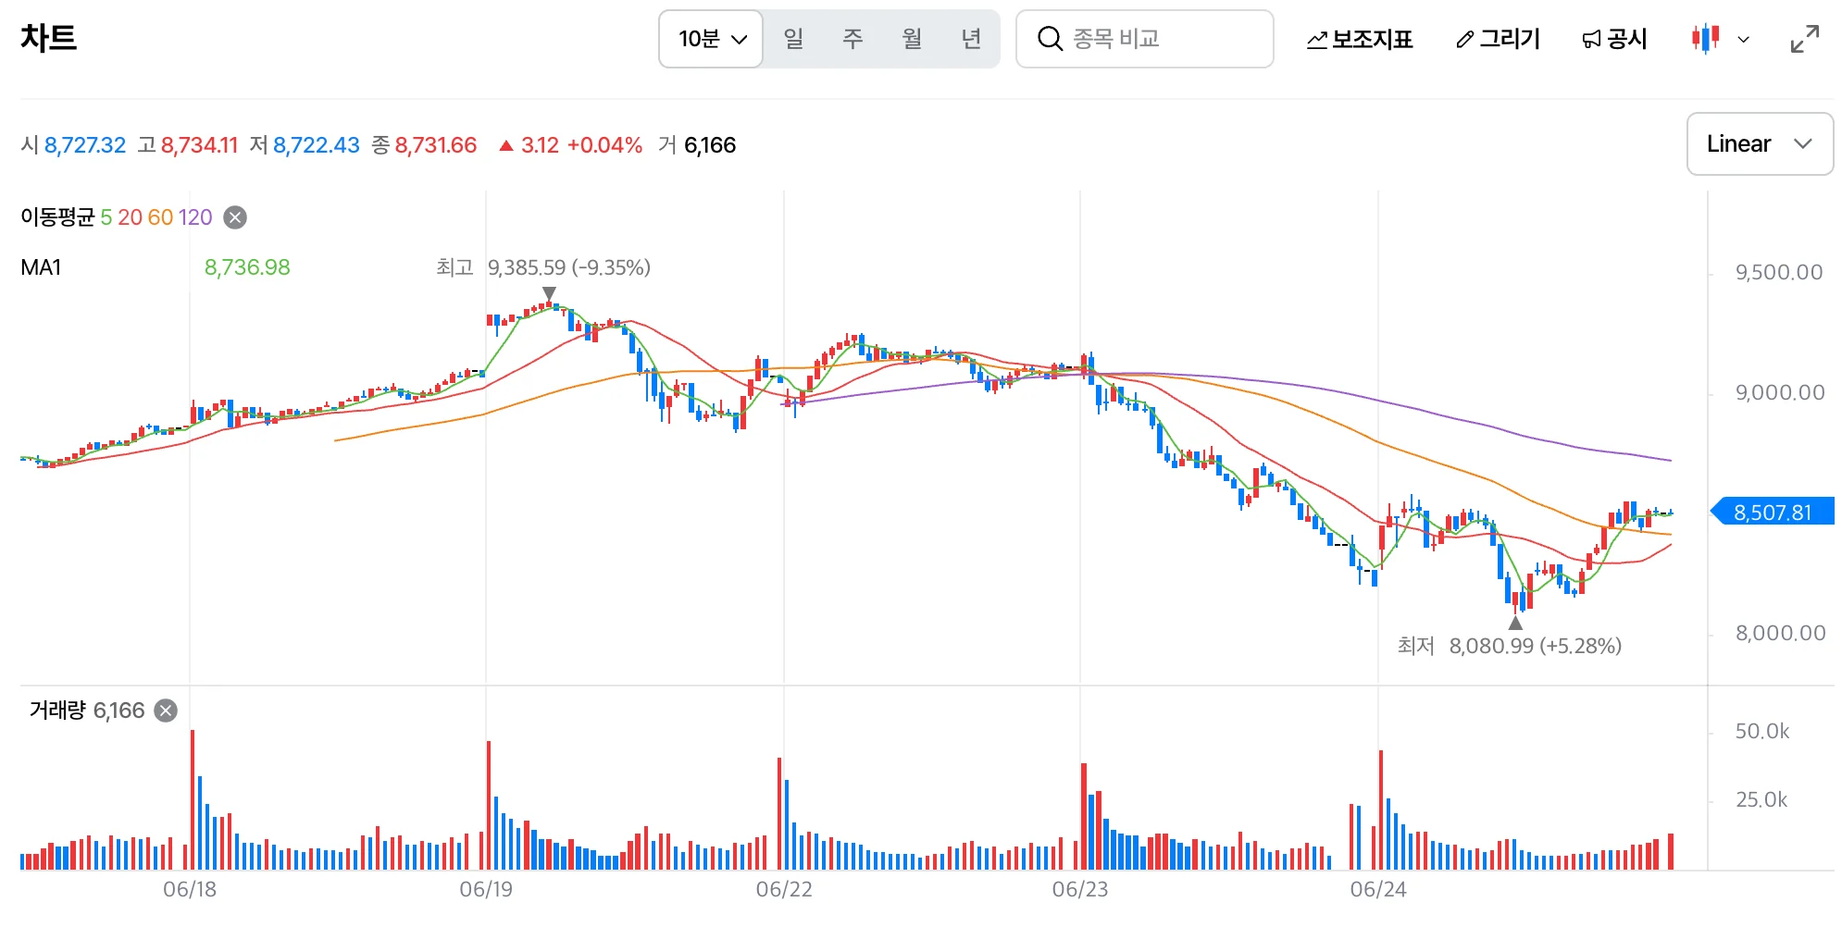Open 보조지표 indicators
The height and width of the screenshot is (927, 1842).
[1360, 39]
